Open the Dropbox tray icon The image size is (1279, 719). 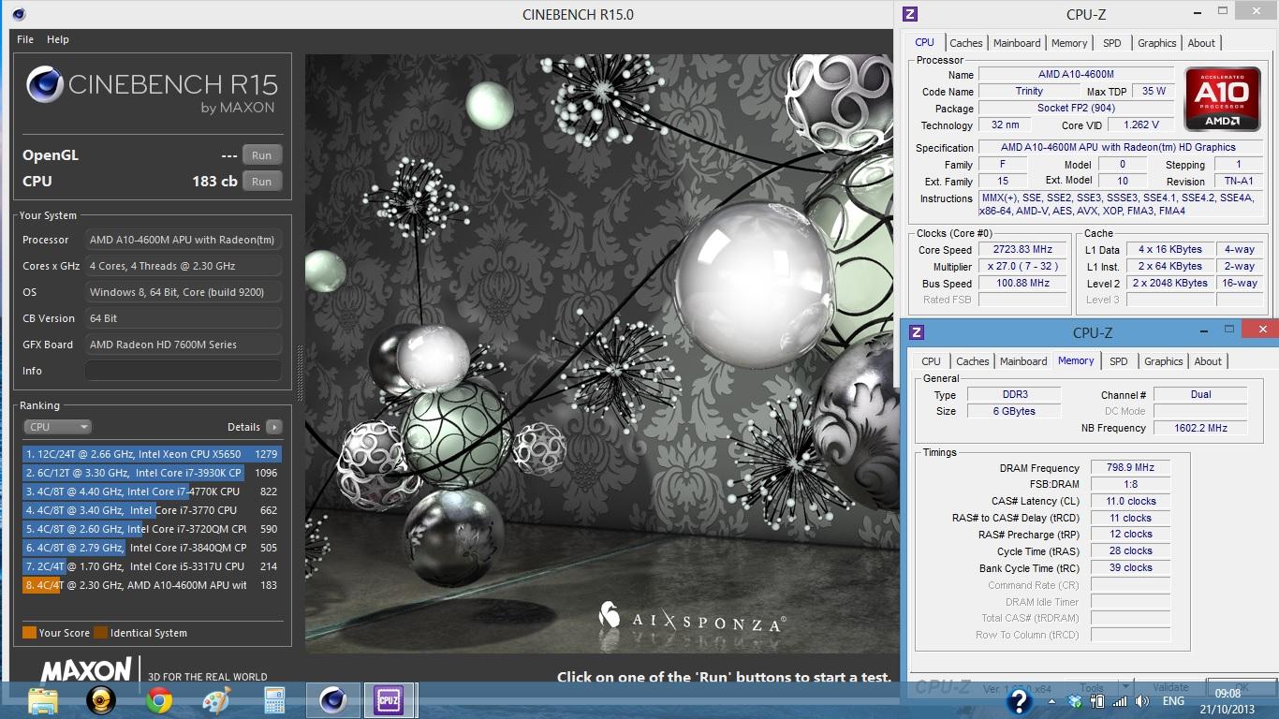tap(1074, 701)
